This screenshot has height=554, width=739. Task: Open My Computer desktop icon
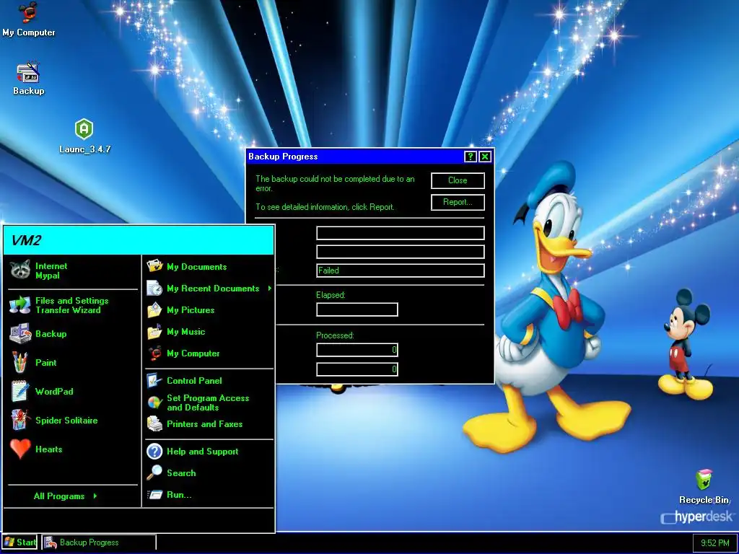coord(28,12)
